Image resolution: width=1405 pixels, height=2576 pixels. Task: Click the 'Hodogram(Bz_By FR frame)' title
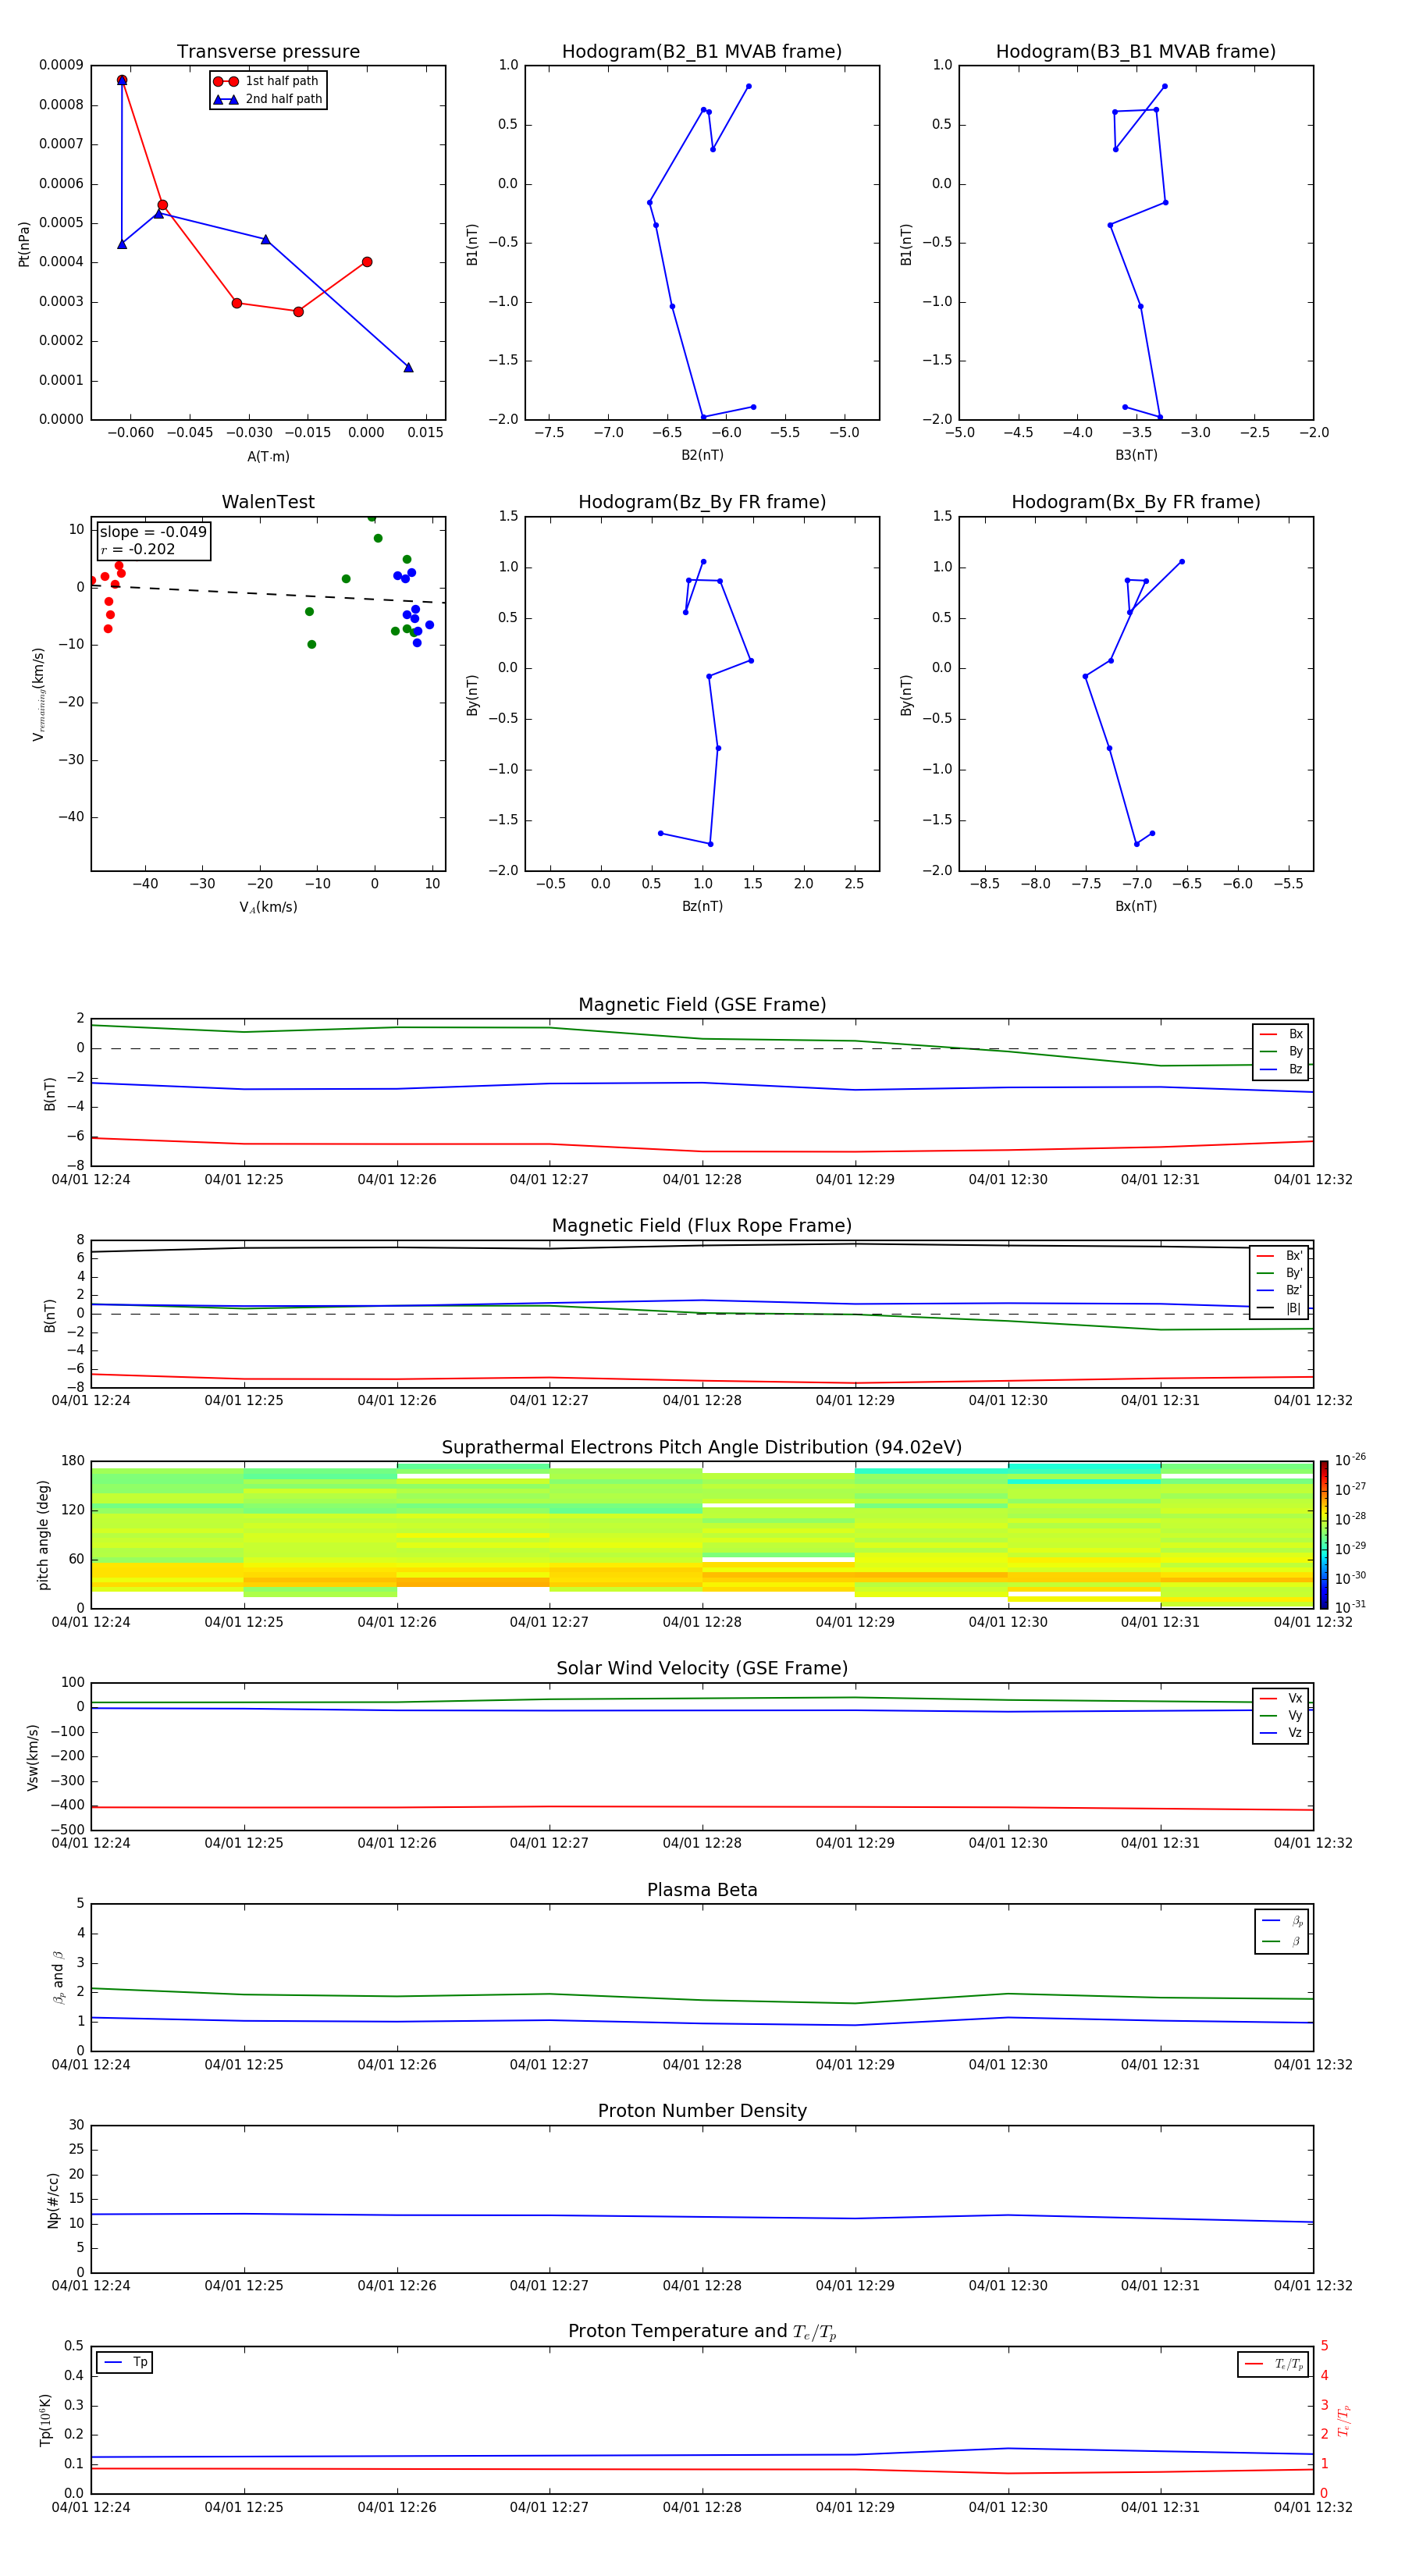pos(702,502)
